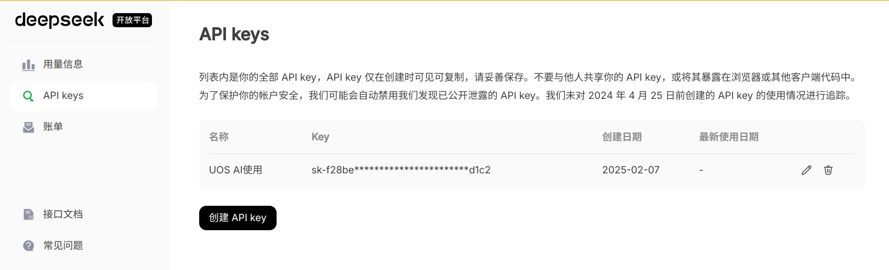Click the document icon beside 接口文档
The image size is (889, 270).
28,215
